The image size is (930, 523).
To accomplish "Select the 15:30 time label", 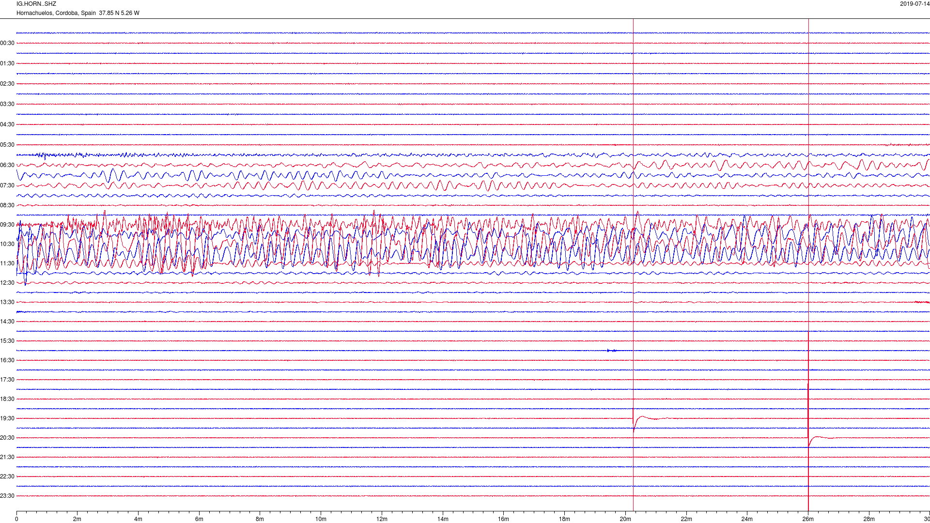I will (7, 341).
